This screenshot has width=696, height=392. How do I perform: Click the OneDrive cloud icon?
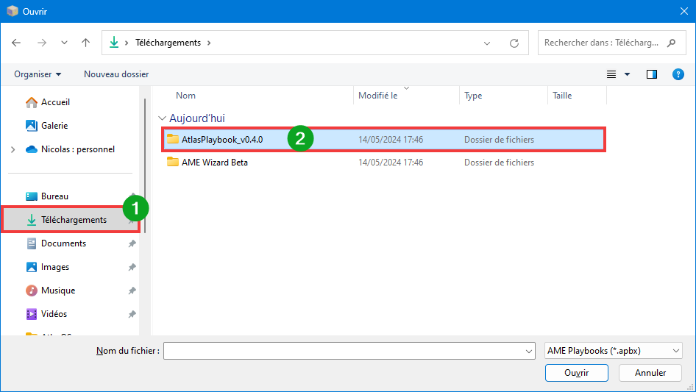[x=32, y=149]
